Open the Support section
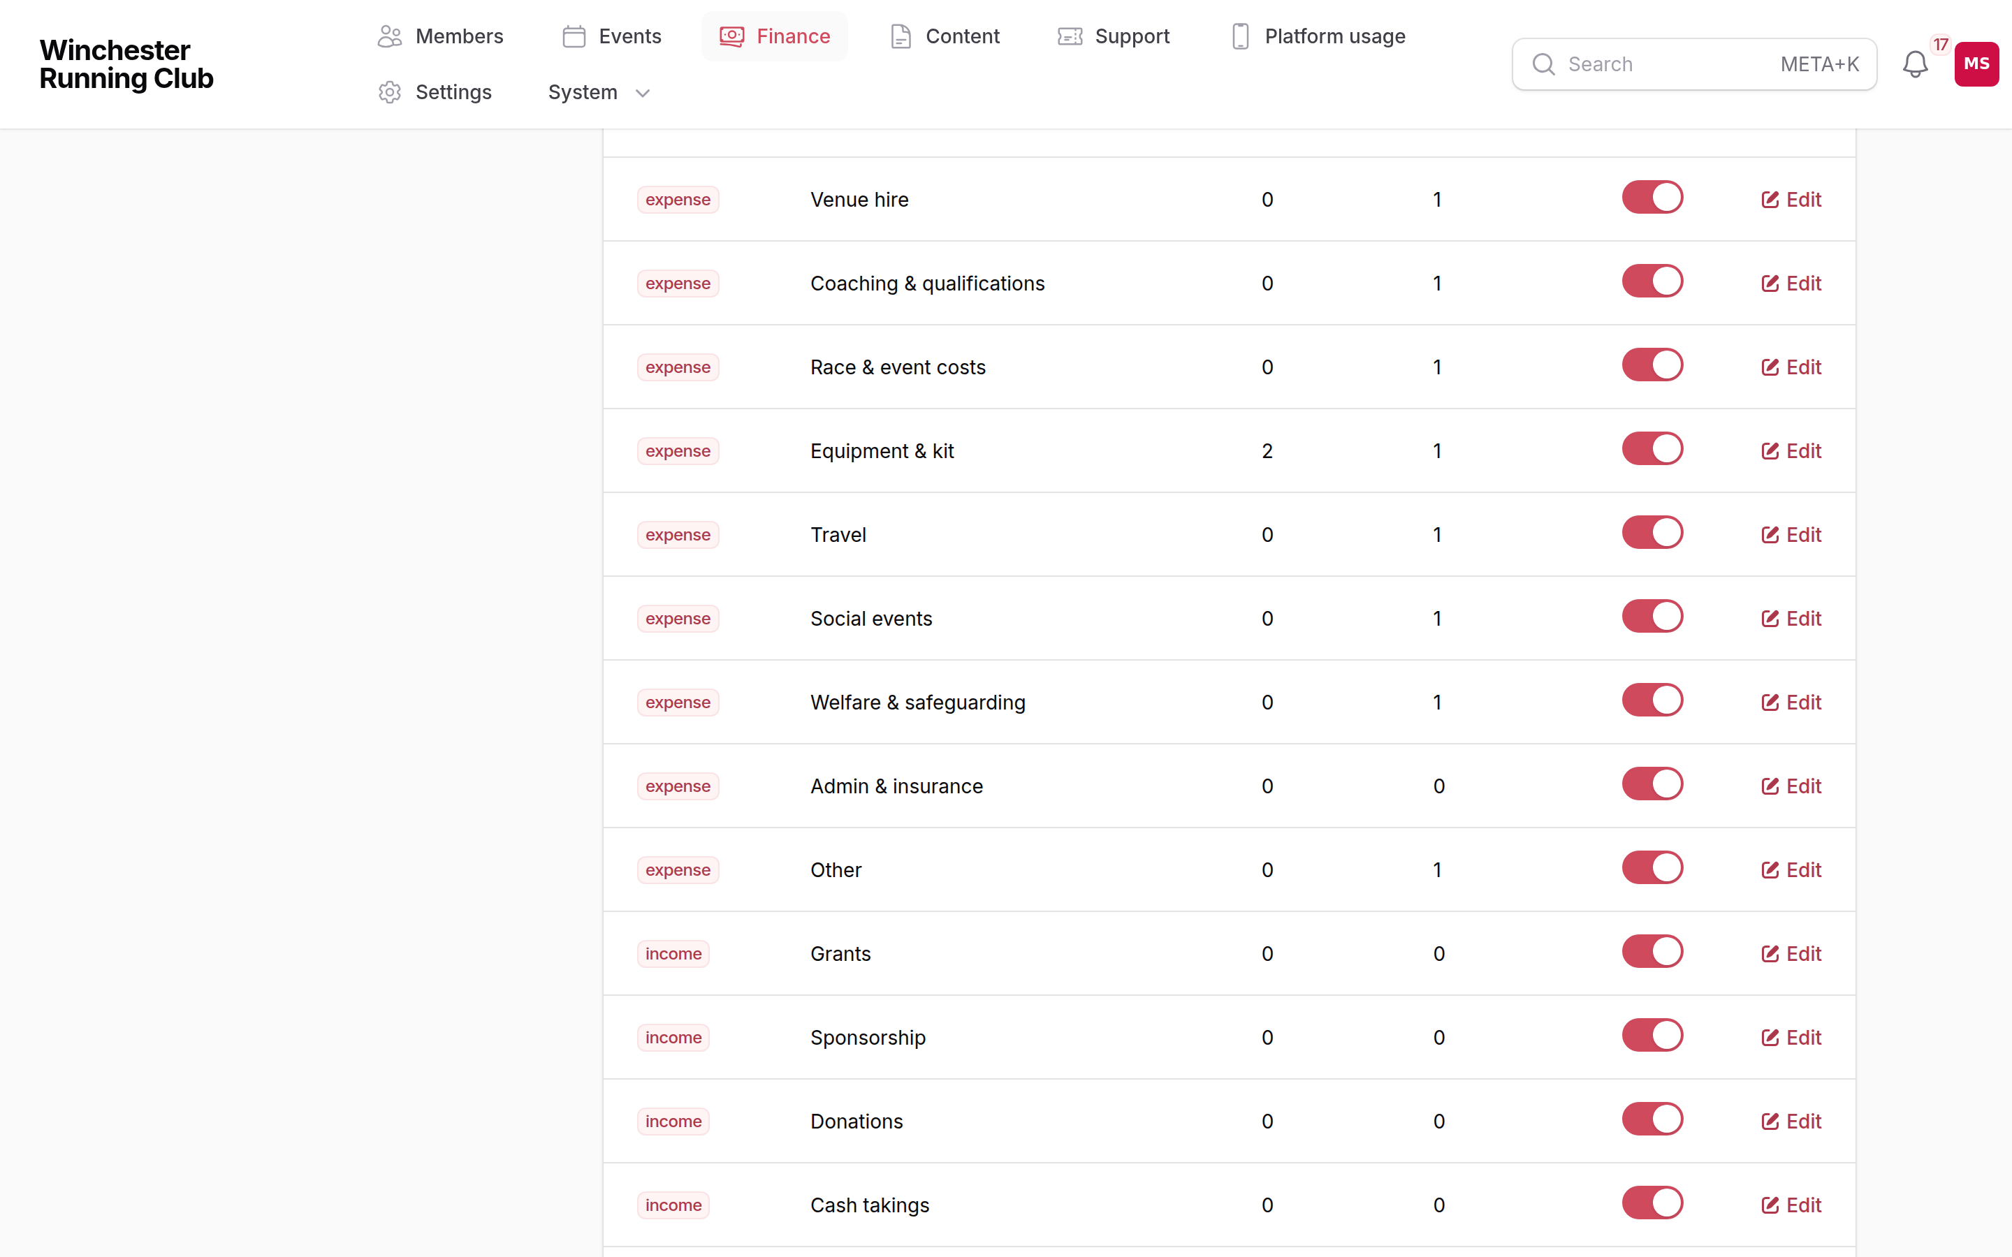The width and height of the screenshot is (2012, 1257). click(1114, 36)
